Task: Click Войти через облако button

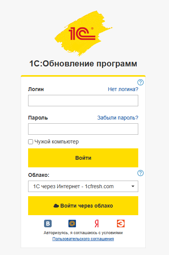Action: [x=83, y=206]
